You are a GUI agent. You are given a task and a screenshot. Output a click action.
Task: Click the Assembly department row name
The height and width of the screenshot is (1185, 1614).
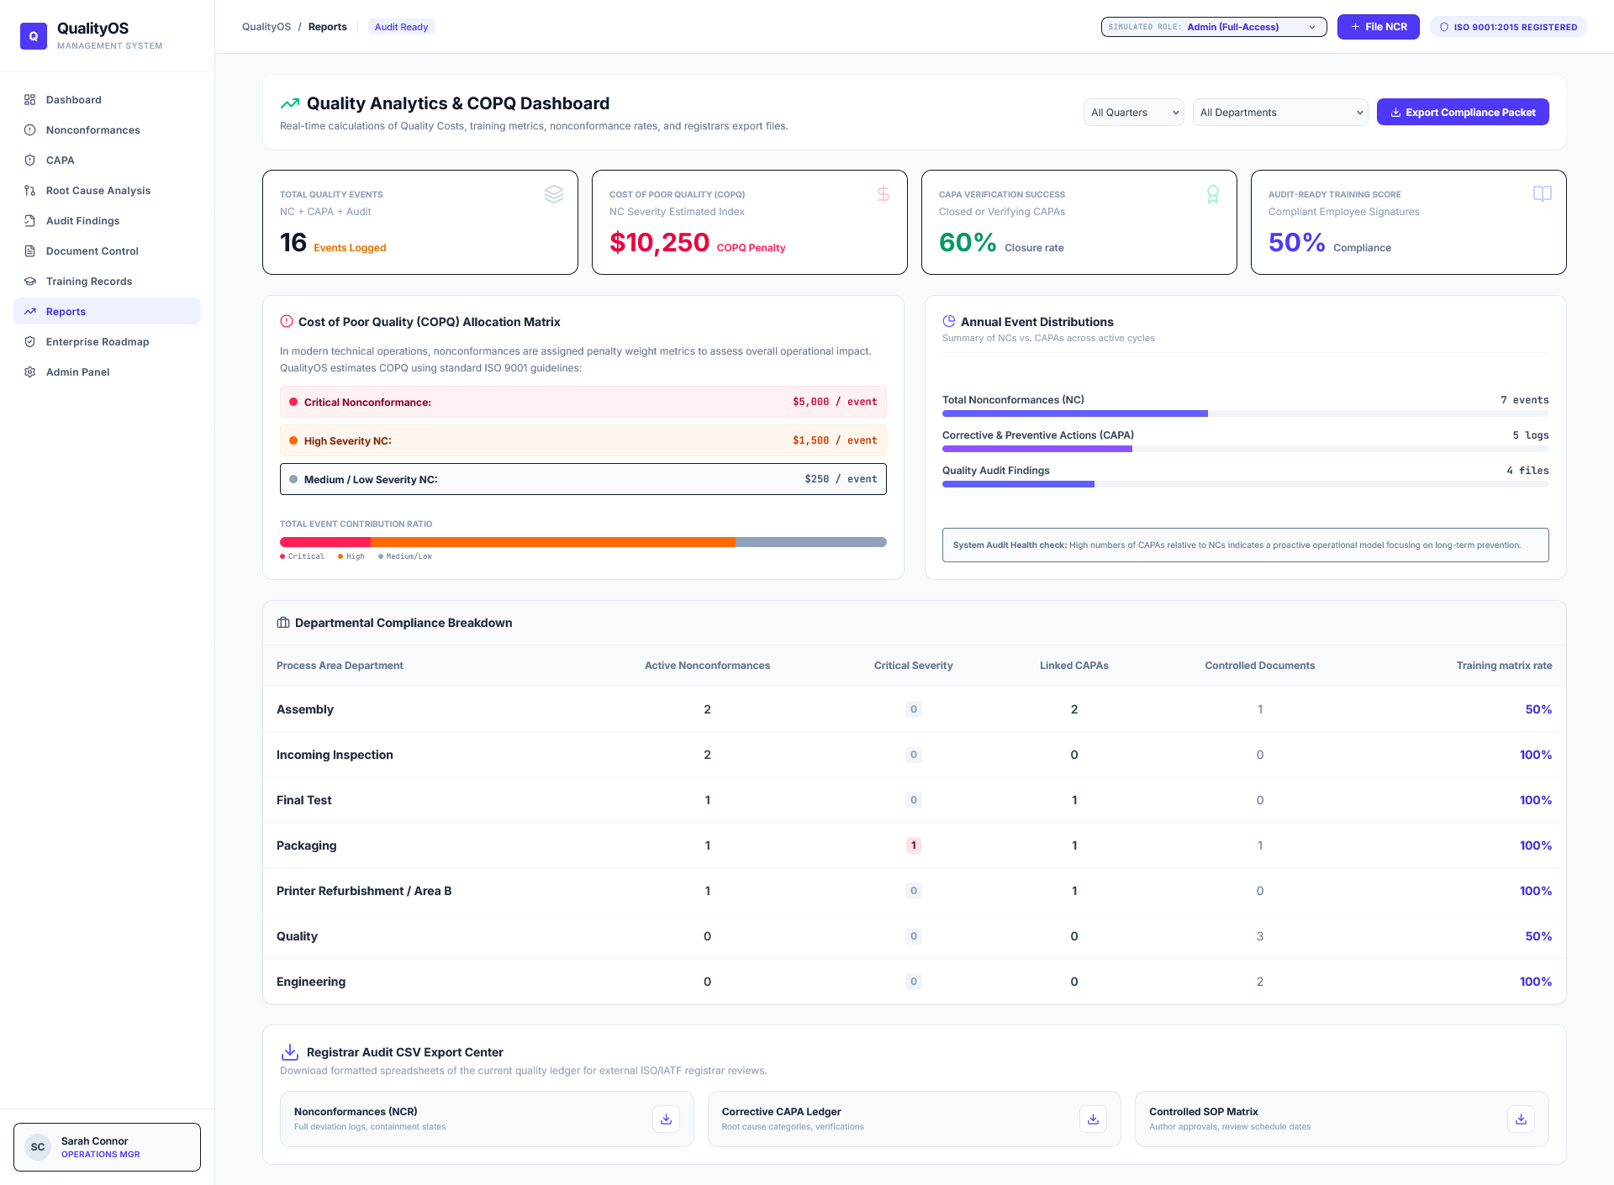coord(305,709)
